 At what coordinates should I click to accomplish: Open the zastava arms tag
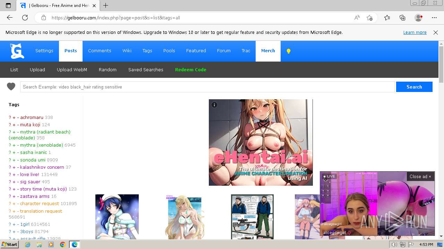35,196
